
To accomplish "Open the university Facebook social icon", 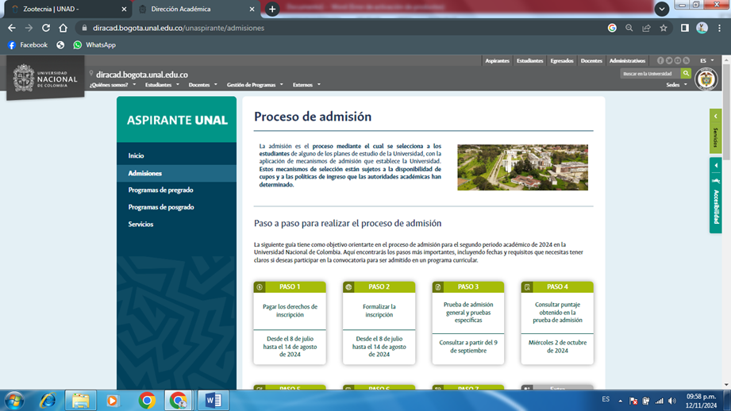I will 660,60.
